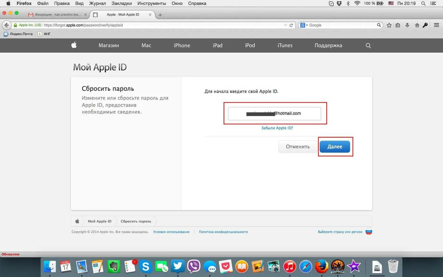
Task: Bookmark this page with the star icon
Action: point(389,25)
